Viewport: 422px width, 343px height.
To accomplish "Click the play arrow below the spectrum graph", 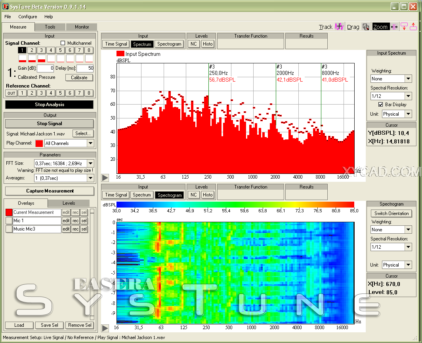I will (105, 177).
